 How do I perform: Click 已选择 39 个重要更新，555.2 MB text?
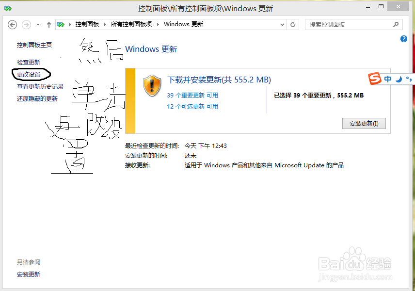point(319,96)
